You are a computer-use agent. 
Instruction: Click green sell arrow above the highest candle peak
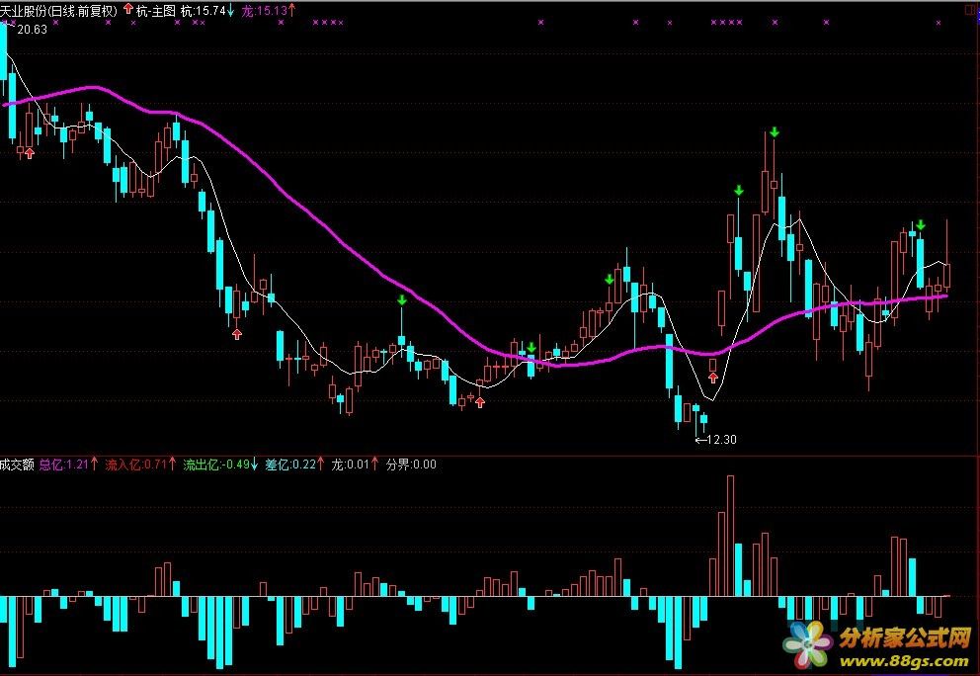(775, 132)
